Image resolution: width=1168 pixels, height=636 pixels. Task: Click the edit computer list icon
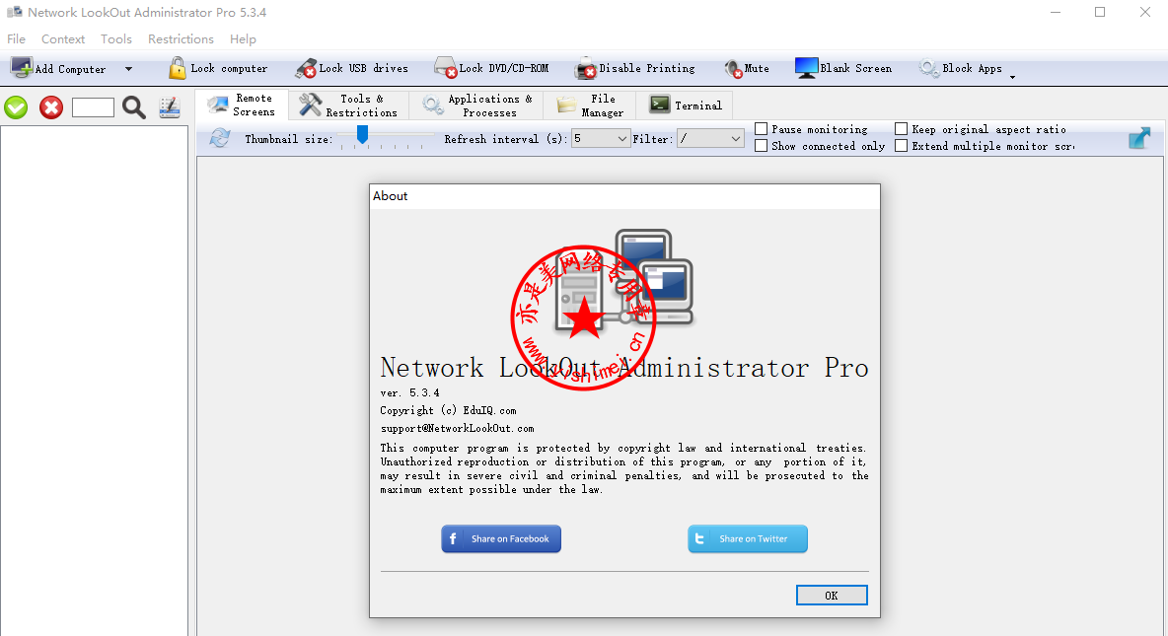pos(170,108)
